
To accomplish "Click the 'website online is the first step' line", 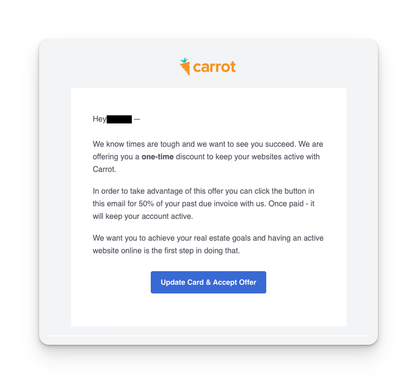I will (166, 251).
